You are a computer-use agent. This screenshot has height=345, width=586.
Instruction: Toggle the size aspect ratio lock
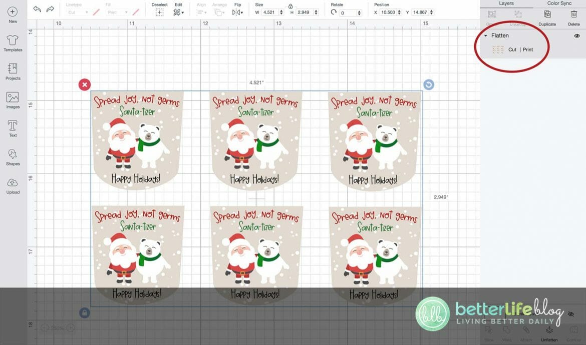click(x=290, y=6)
